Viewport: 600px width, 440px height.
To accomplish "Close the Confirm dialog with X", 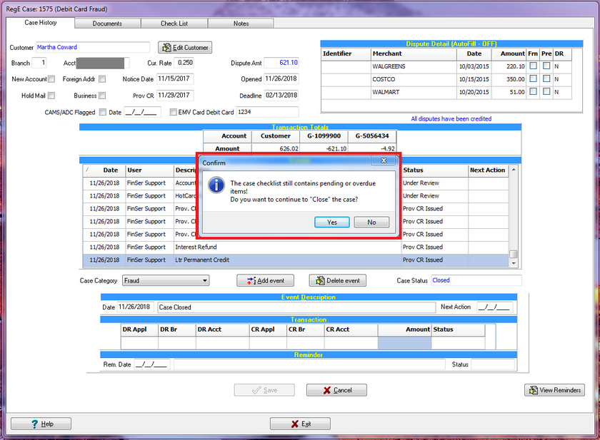I will [x=384, y=161].
